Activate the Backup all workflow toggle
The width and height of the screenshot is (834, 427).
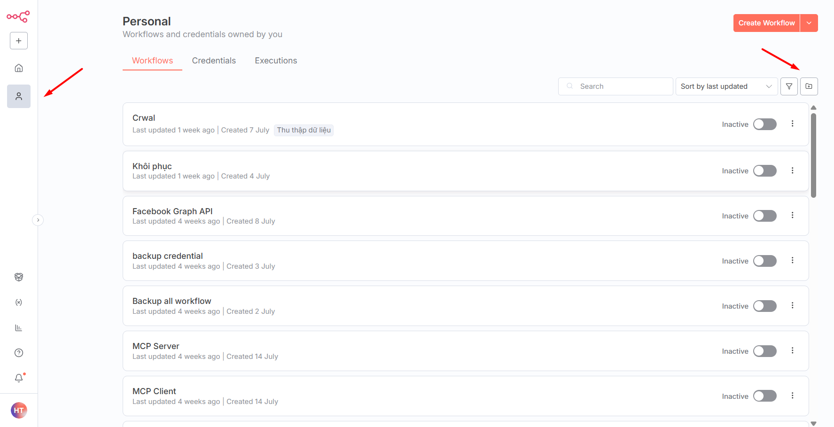(765, 306)
